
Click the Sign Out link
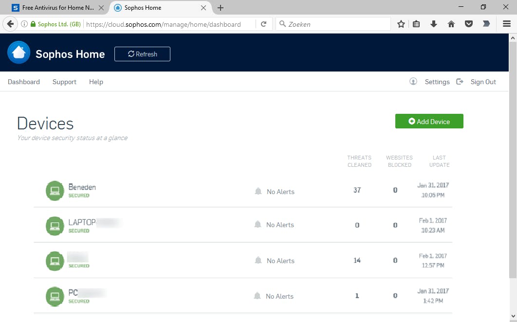(x=483, y=82)
